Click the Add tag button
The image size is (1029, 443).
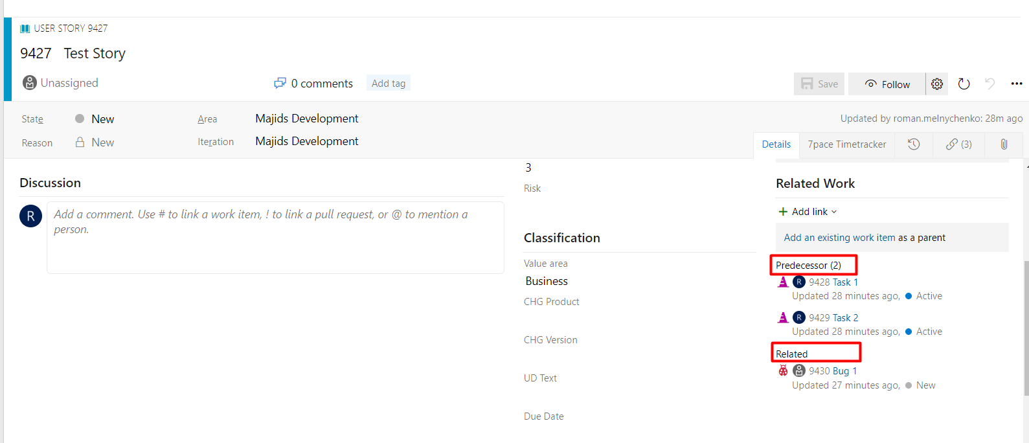(x=389, y=83)
